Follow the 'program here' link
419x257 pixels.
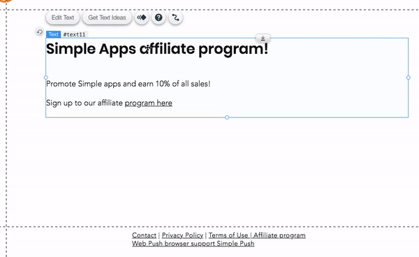coord(149,103)
